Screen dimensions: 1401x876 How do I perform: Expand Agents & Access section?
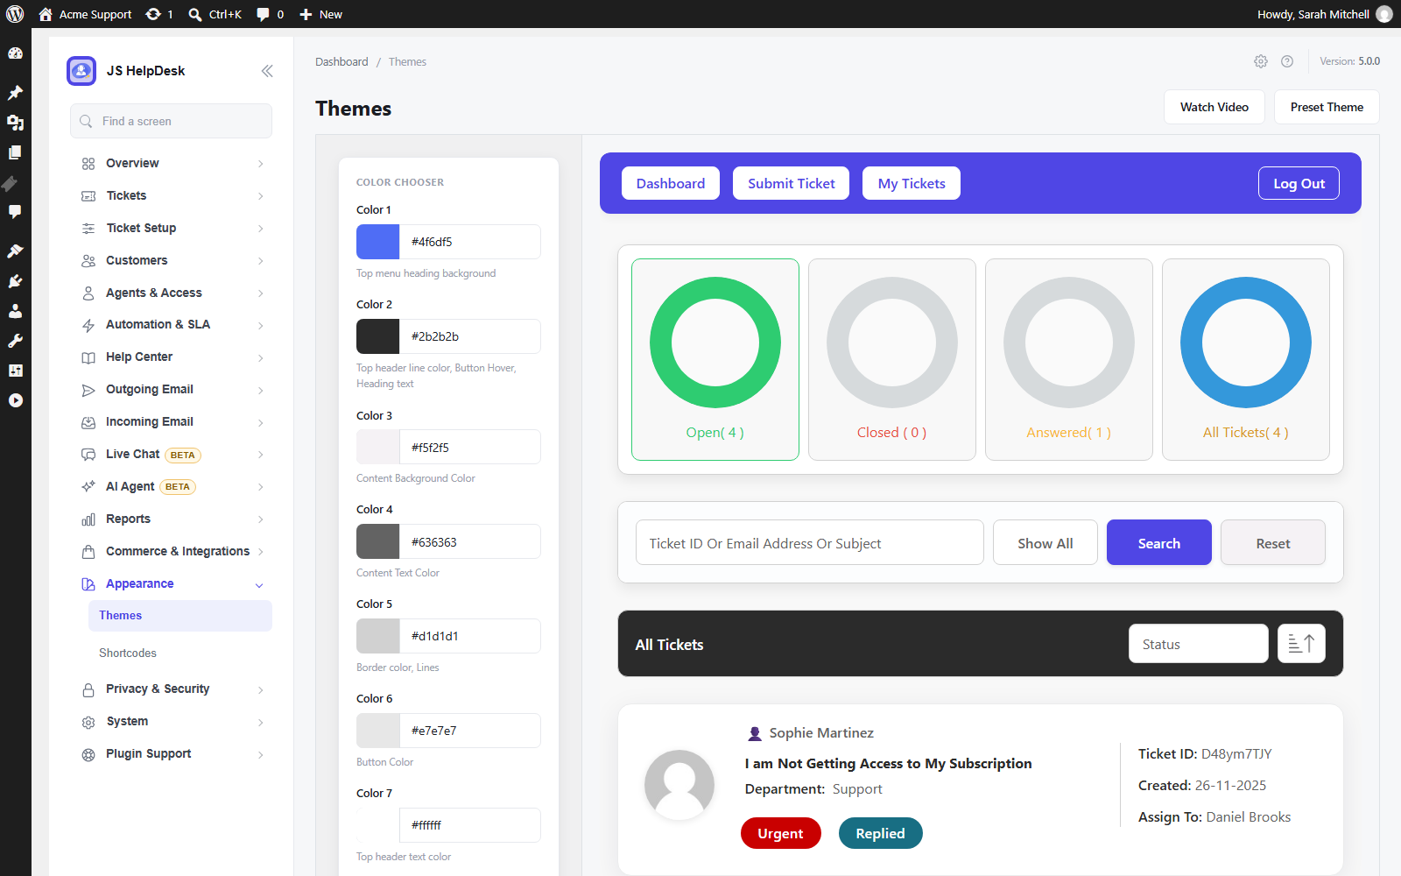coord(172,293)
